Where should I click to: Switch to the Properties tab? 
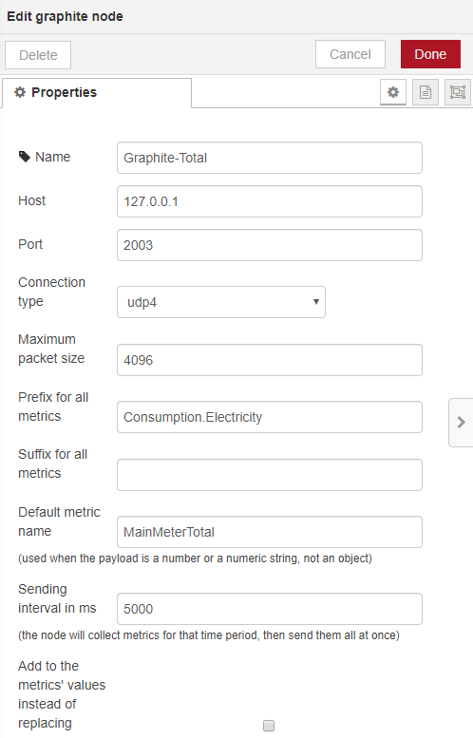[x=97, y=93]
